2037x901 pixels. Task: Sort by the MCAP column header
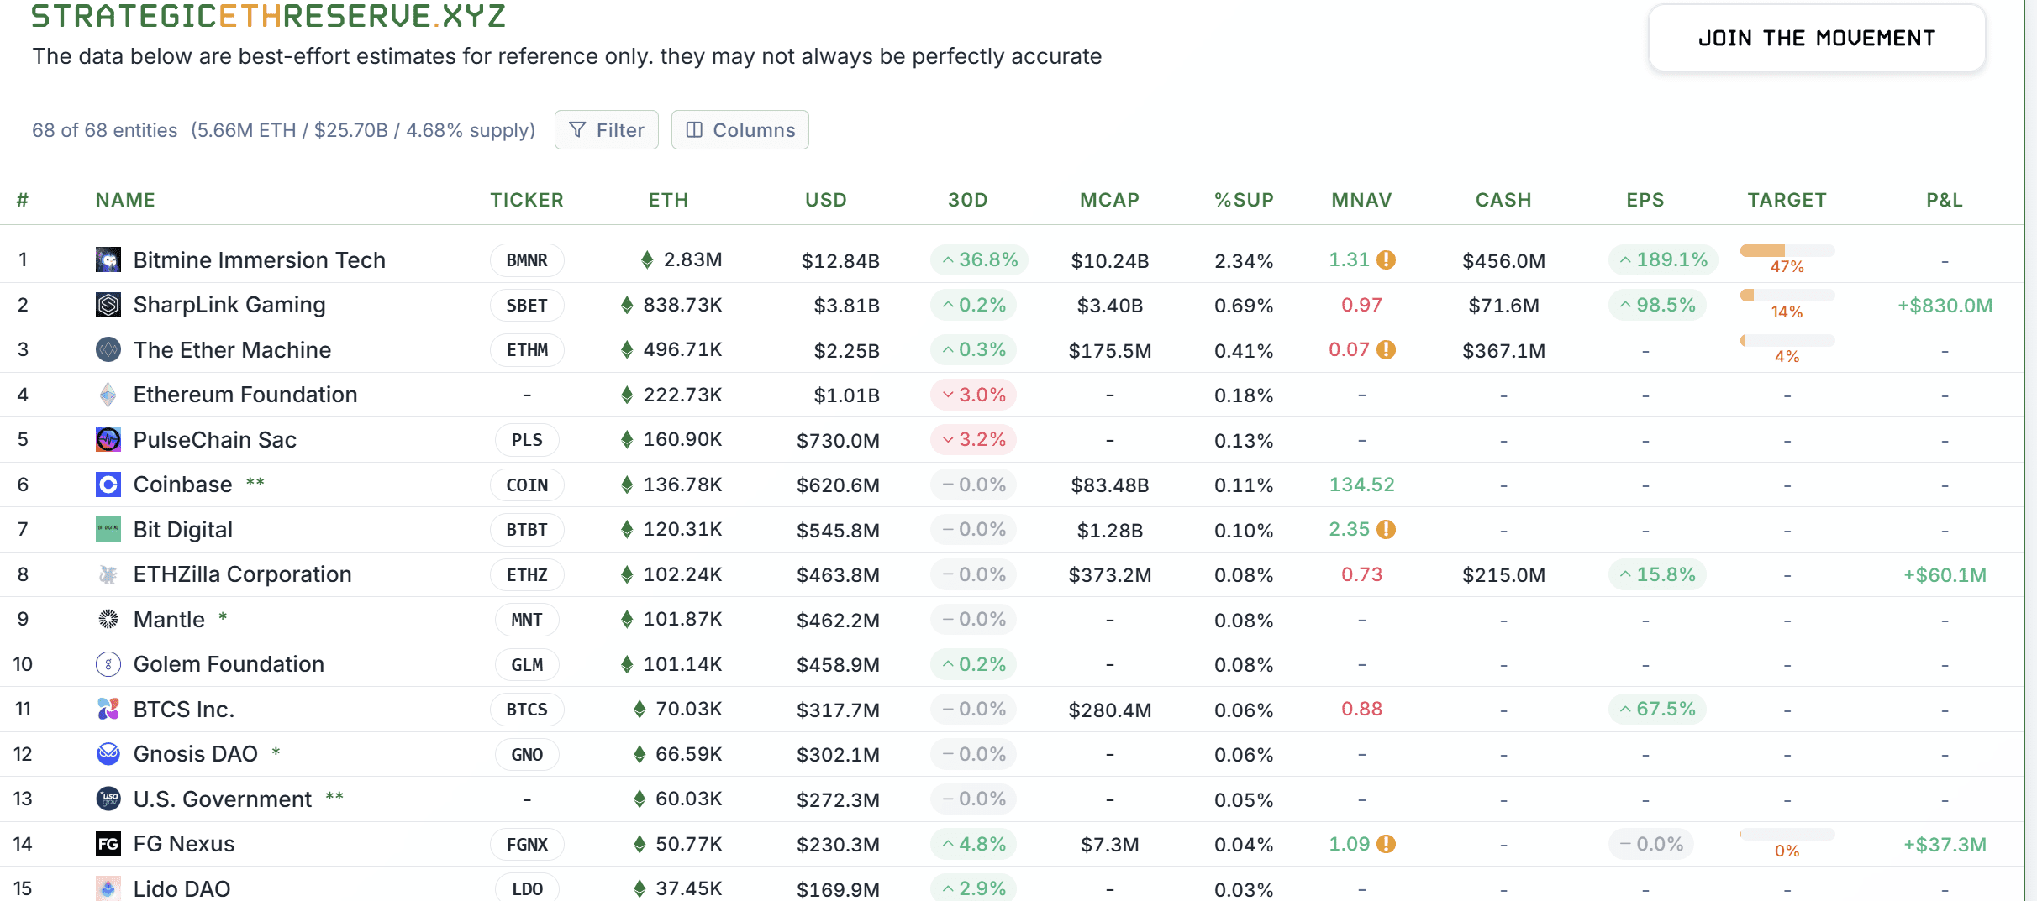tap(1109, 200)
